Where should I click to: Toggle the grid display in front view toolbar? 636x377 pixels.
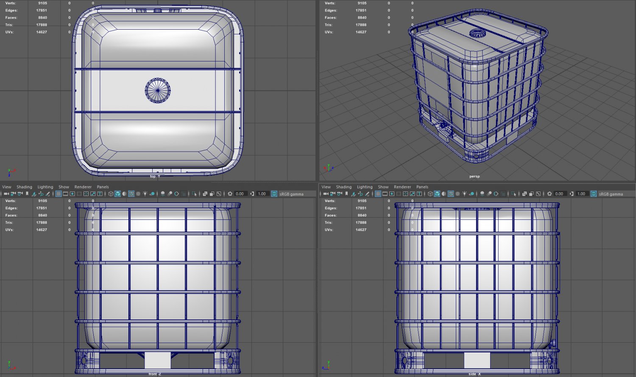click(59, 194)
